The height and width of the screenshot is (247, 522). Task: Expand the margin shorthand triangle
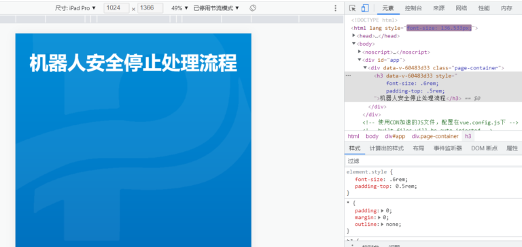pyautogui.click(x=380, y=217)
